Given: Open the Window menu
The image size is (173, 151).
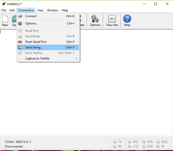Looking at the screenshot, I should (53, 10).
